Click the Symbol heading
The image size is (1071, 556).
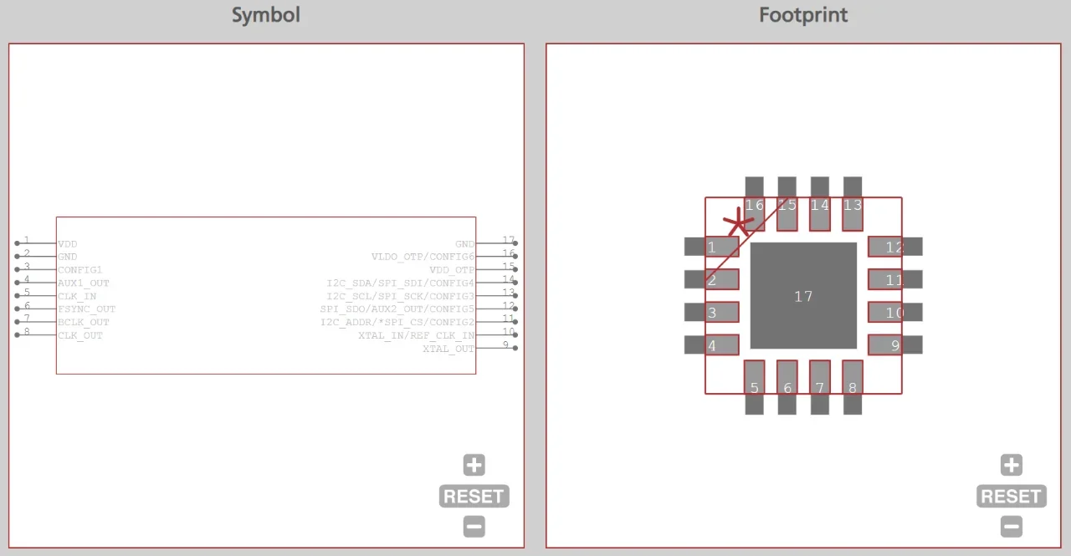pyautogui.click(x=265, y=15)
